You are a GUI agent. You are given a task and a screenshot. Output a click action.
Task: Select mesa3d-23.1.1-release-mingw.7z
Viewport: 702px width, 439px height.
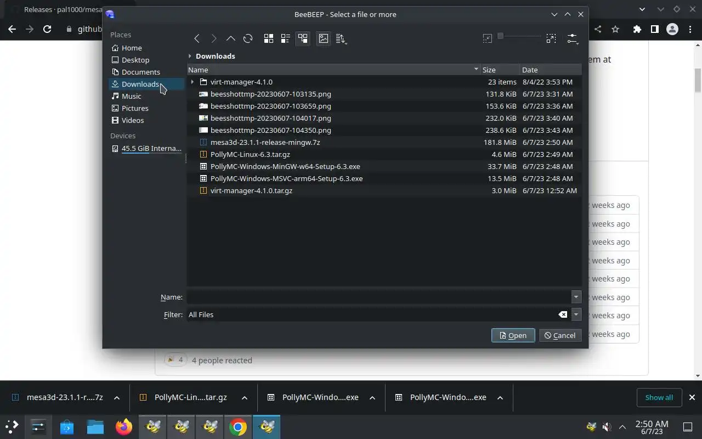(x=384, y=142)
